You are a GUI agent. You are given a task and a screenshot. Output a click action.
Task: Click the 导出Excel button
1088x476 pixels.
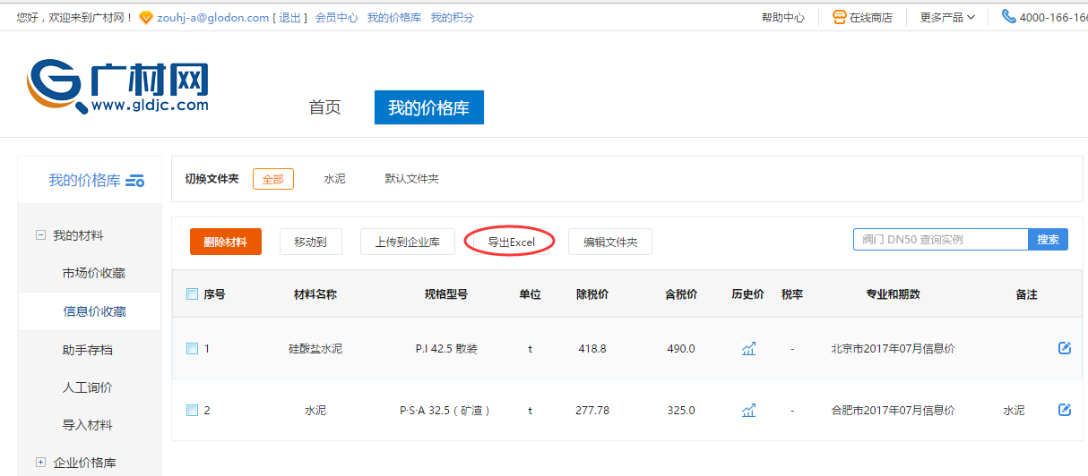click(511, 242)
